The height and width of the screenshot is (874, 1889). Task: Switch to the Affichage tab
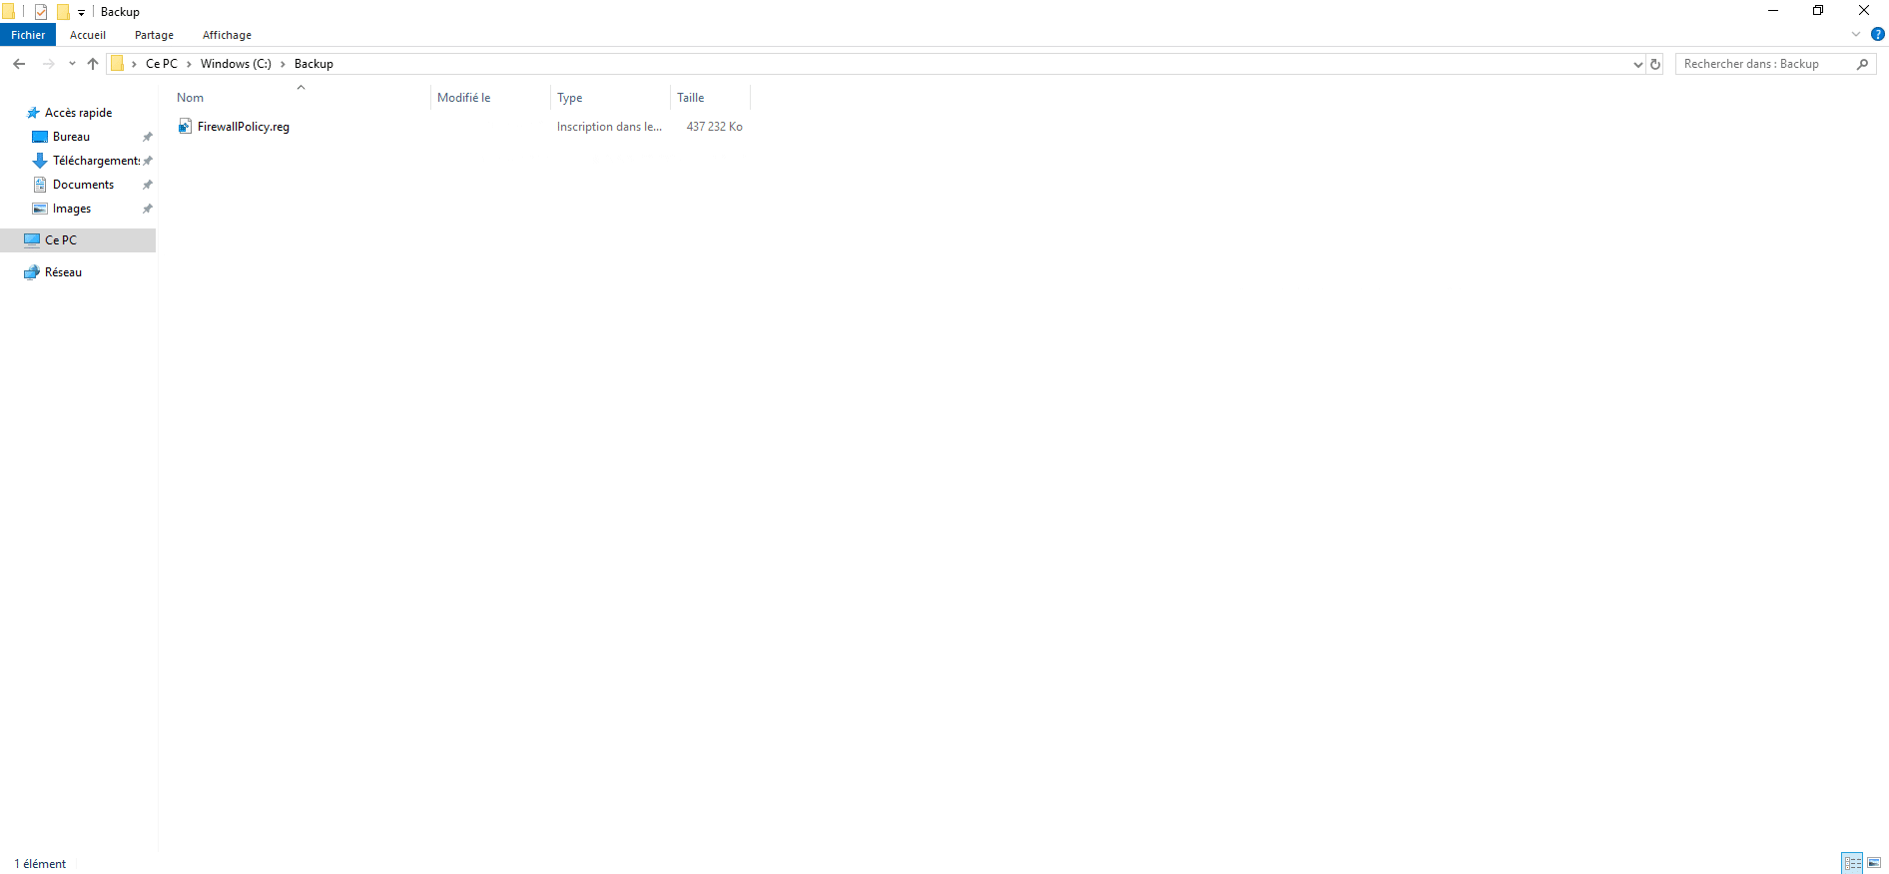click(227, 35)
